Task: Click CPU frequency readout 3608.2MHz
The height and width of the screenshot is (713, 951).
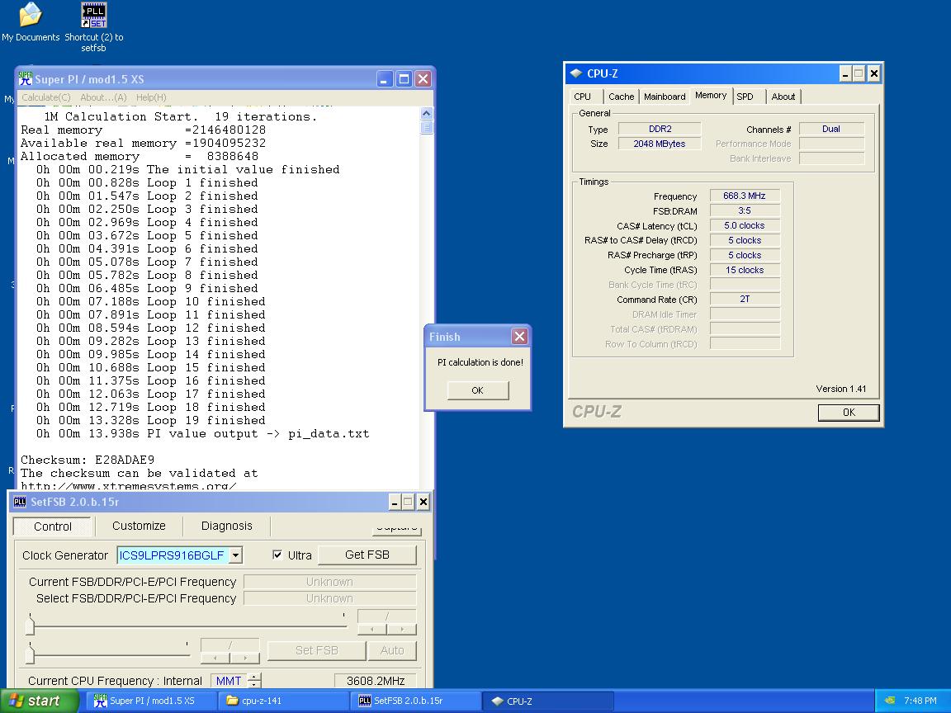Action: coord(376,681)
